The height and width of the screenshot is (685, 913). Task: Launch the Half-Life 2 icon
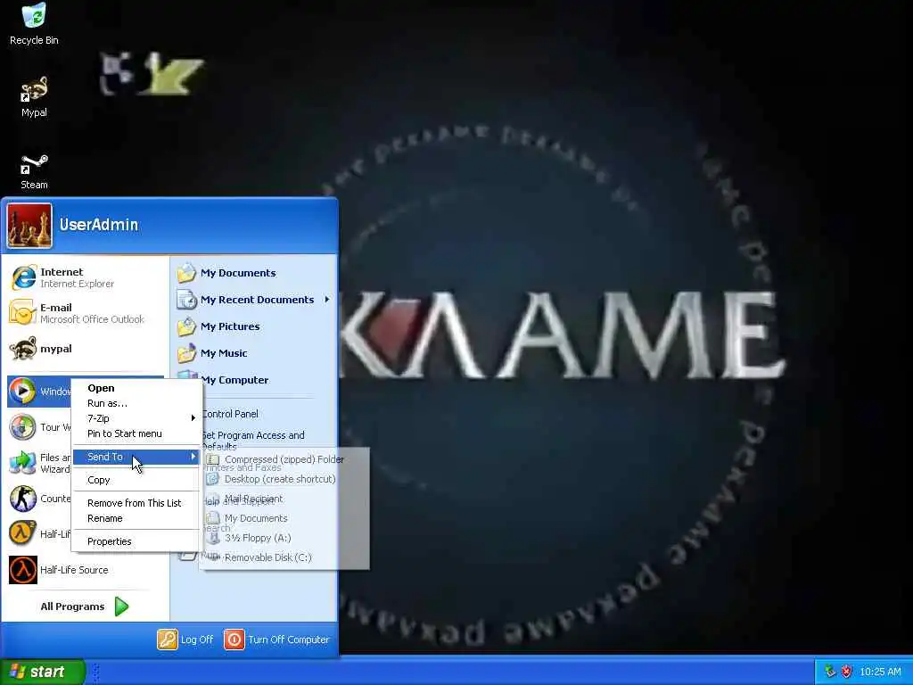click(x=22, y=533)
